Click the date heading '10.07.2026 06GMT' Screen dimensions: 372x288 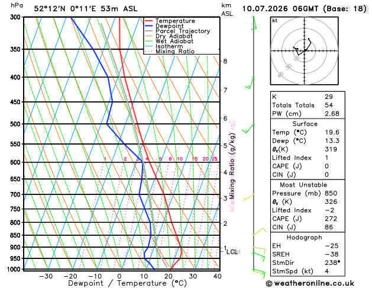280,9
